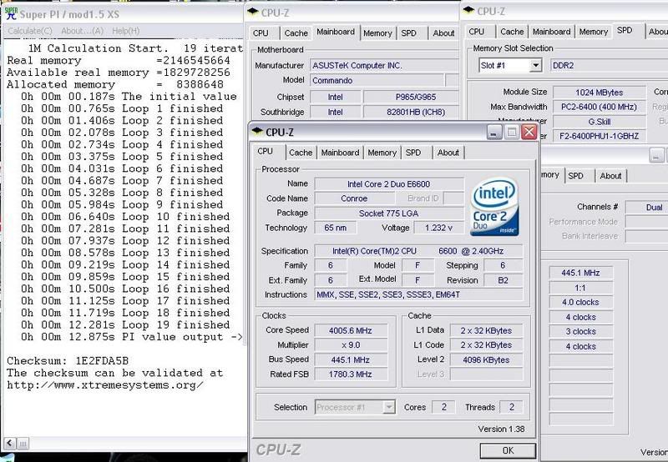Click the Super PI Checksum: 1E2FDA5B line

[x=68, y=361]
